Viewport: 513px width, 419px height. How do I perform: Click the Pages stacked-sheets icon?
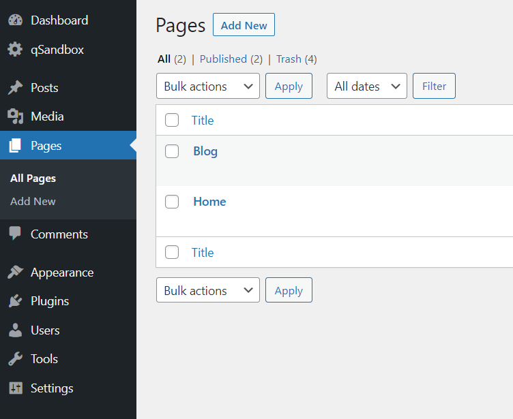(x=15, y=145)
